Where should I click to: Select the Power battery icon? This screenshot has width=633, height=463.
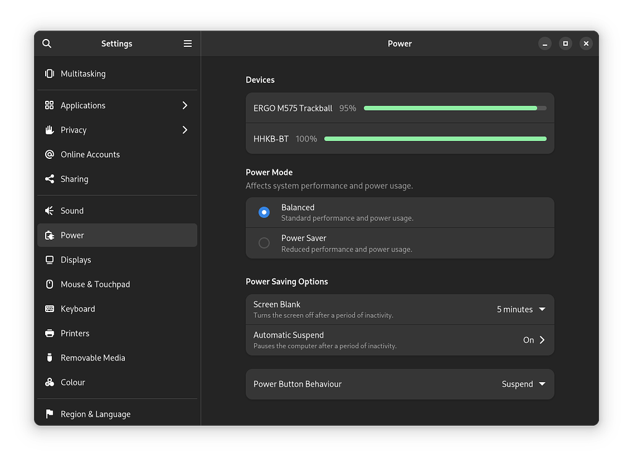tap(49, 235)
